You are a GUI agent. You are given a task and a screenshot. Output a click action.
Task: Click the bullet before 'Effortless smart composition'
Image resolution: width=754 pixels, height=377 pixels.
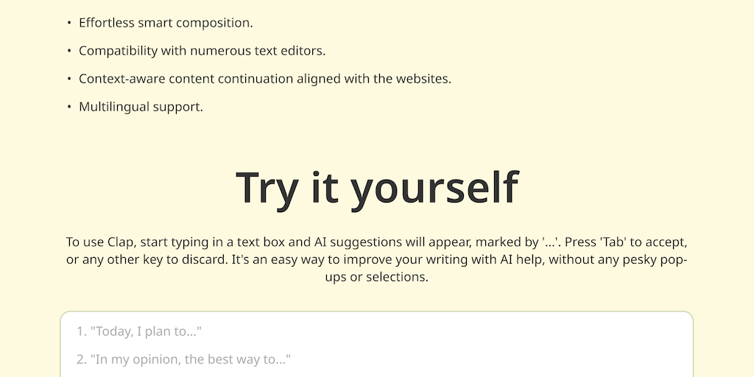(69, 23)
